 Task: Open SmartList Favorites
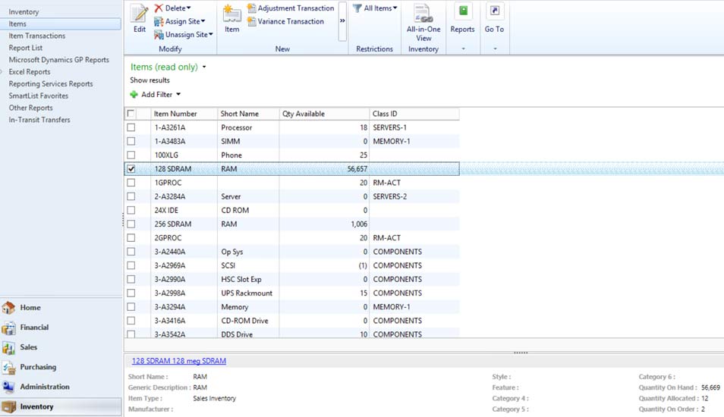click(x=38, y=96)
